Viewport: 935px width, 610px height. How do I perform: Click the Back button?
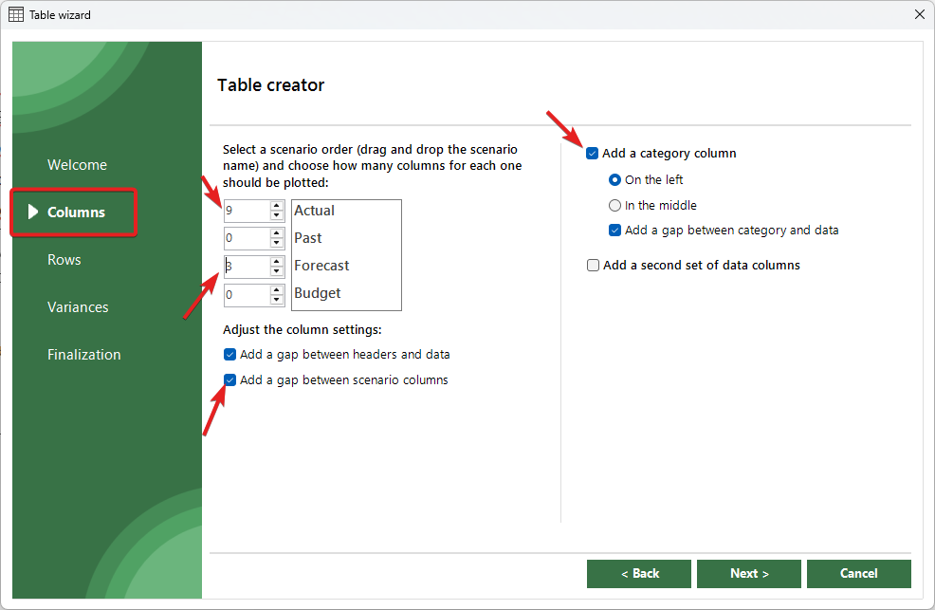point(640,574)
